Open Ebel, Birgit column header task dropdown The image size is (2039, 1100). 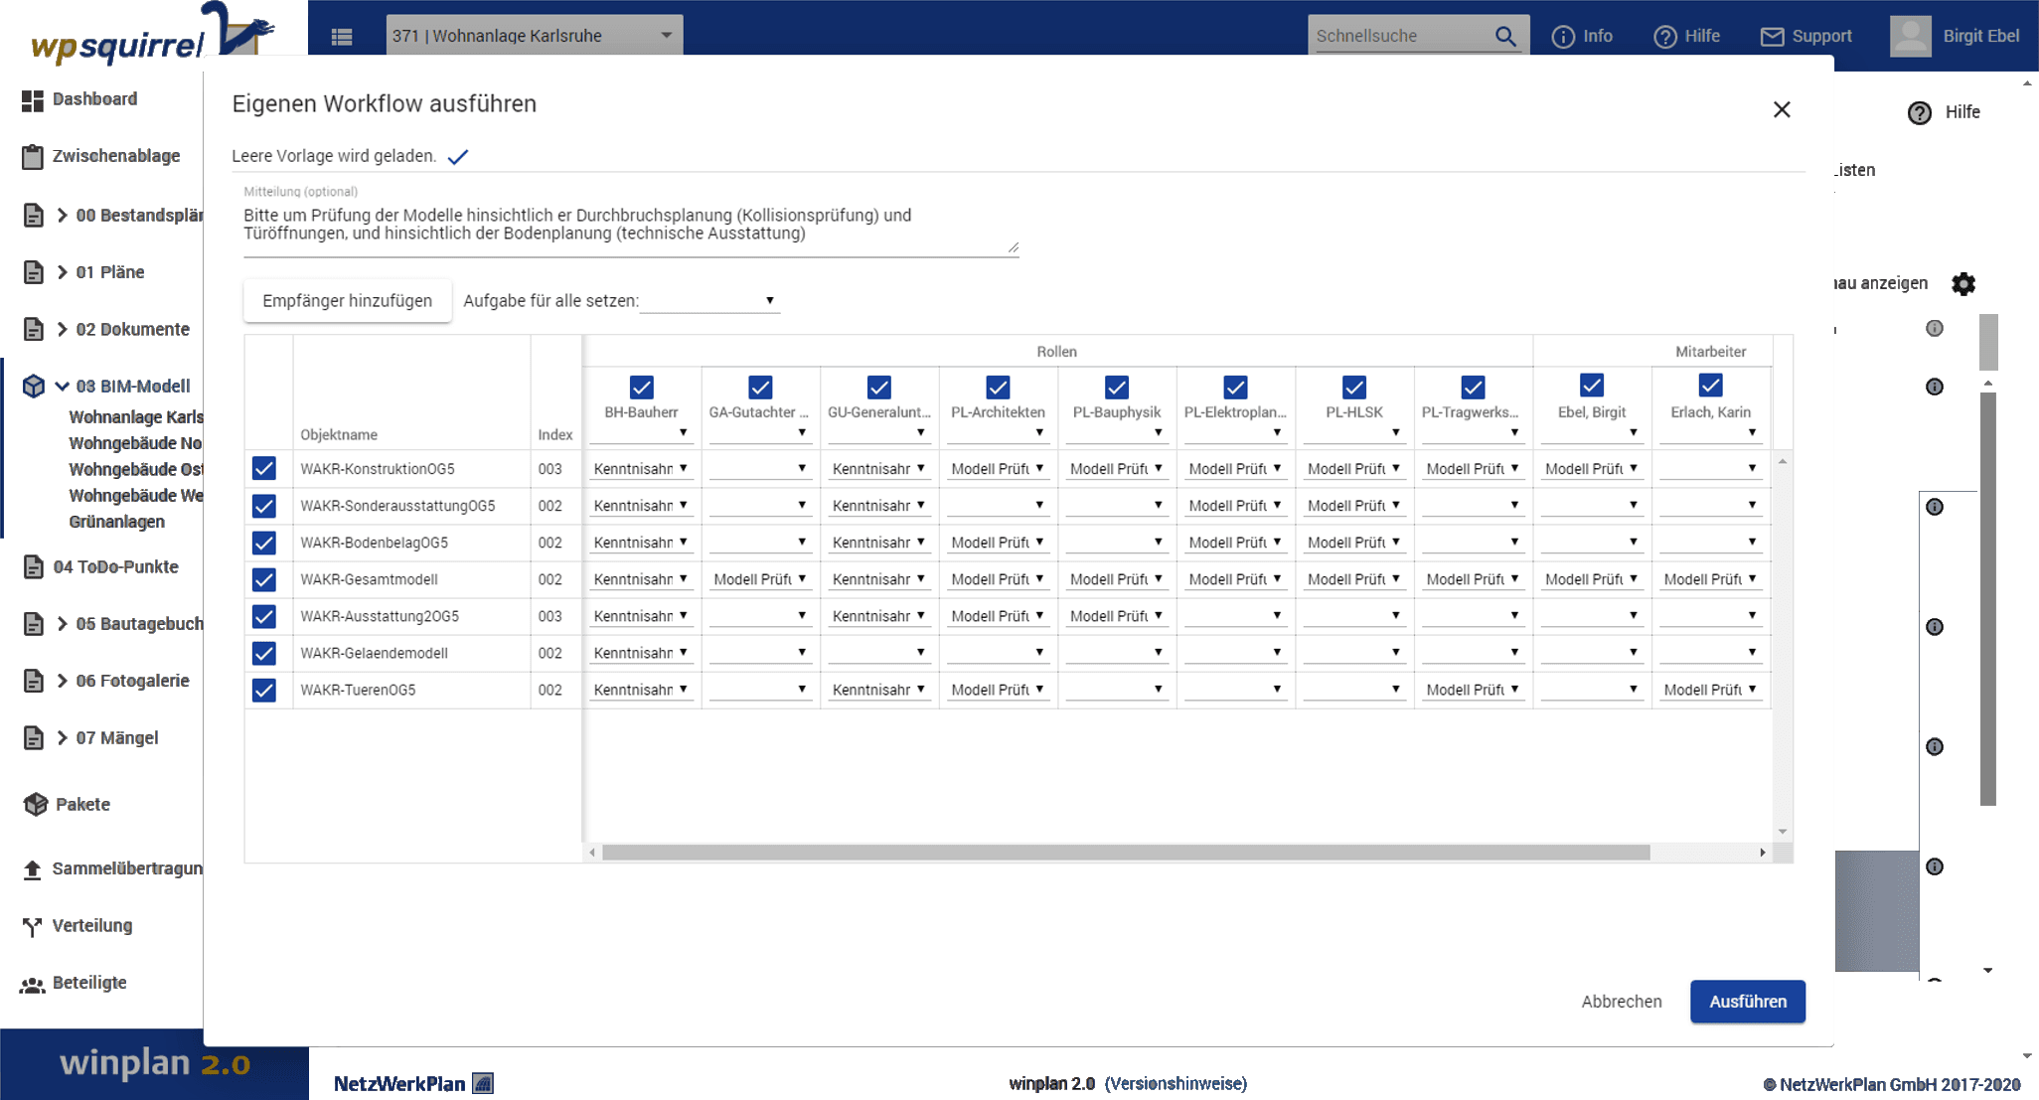click(1591, 433)
